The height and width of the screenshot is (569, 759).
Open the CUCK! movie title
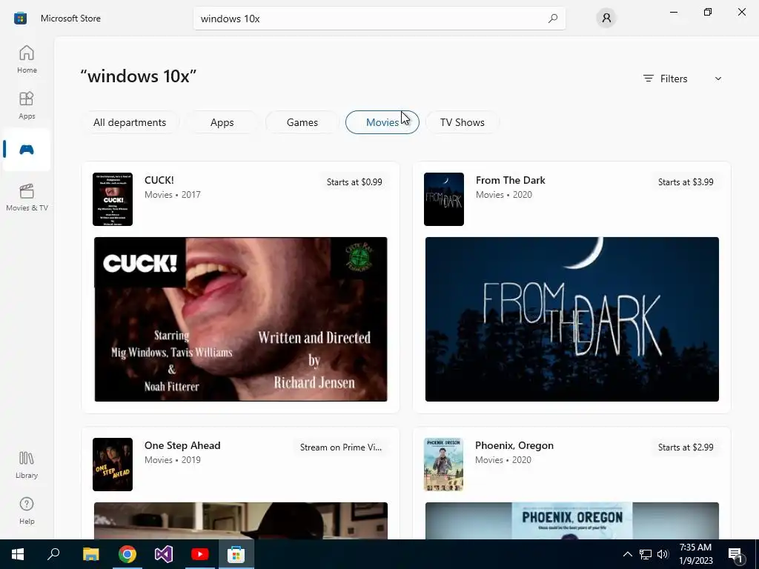coord(159,180)
